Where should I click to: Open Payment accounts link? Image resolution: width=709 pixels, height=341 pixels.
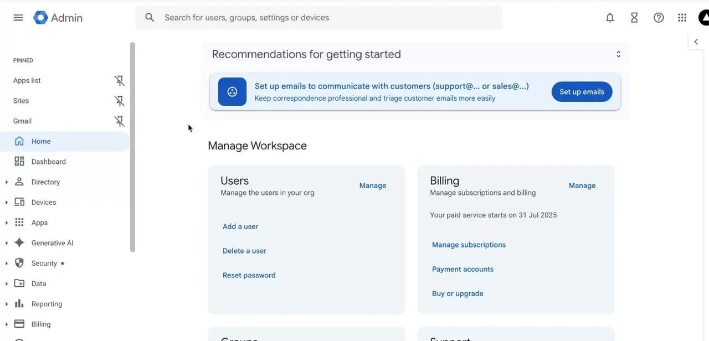click(463, 269)
